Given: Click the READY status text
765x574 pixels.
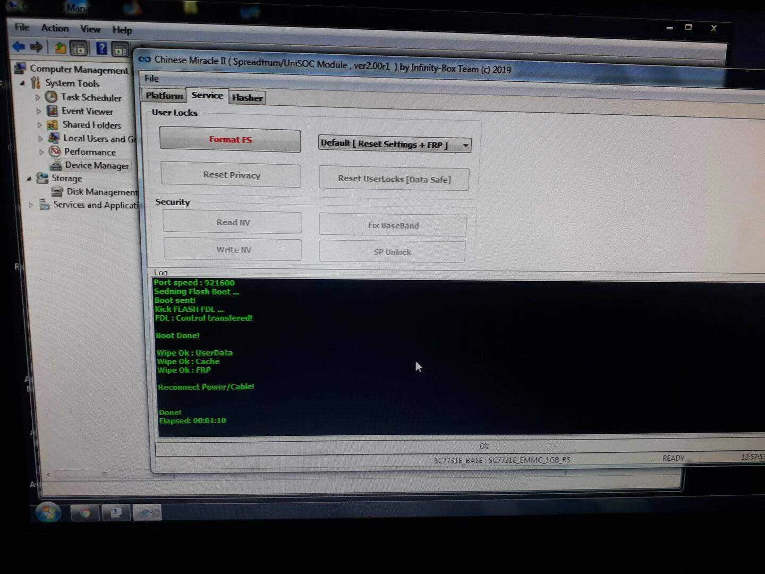Looking at the screenshot, I should pos(673,458).
